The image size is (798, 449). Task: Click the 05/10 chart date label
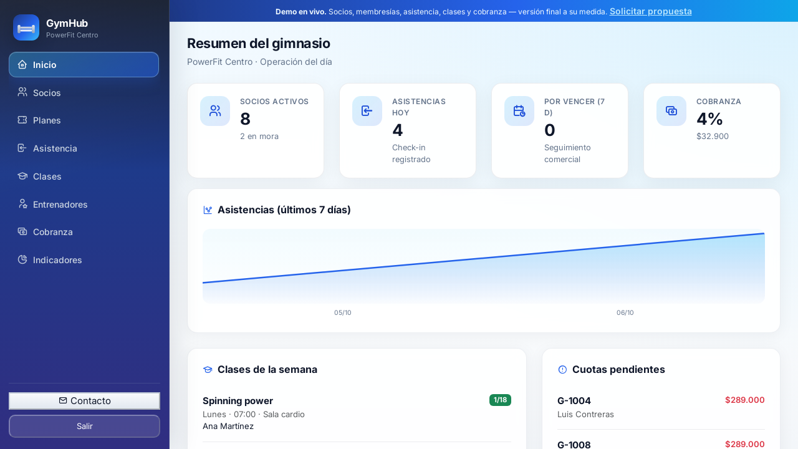click(343, 312)
